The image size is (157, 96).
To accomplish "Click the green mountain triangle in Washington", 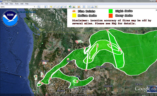I will pyautogui.click(x=42, y=43).
